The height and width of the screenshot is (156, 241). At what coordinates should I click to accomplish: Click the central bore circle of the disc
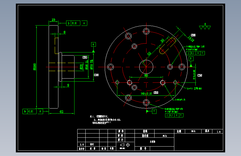[x=146, y=67]
